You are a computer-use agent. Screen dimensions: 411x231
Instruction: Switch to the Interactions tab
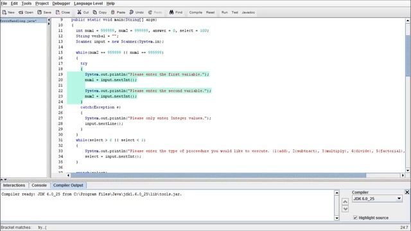14,185
